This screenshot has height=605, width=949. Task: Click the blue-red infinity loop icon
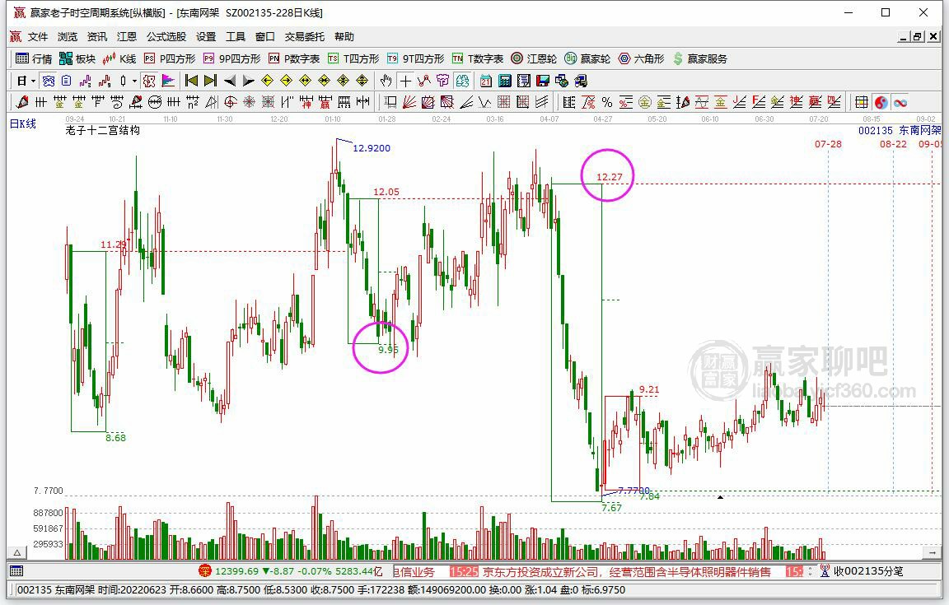pyautogui.click(x=900, y=102)
